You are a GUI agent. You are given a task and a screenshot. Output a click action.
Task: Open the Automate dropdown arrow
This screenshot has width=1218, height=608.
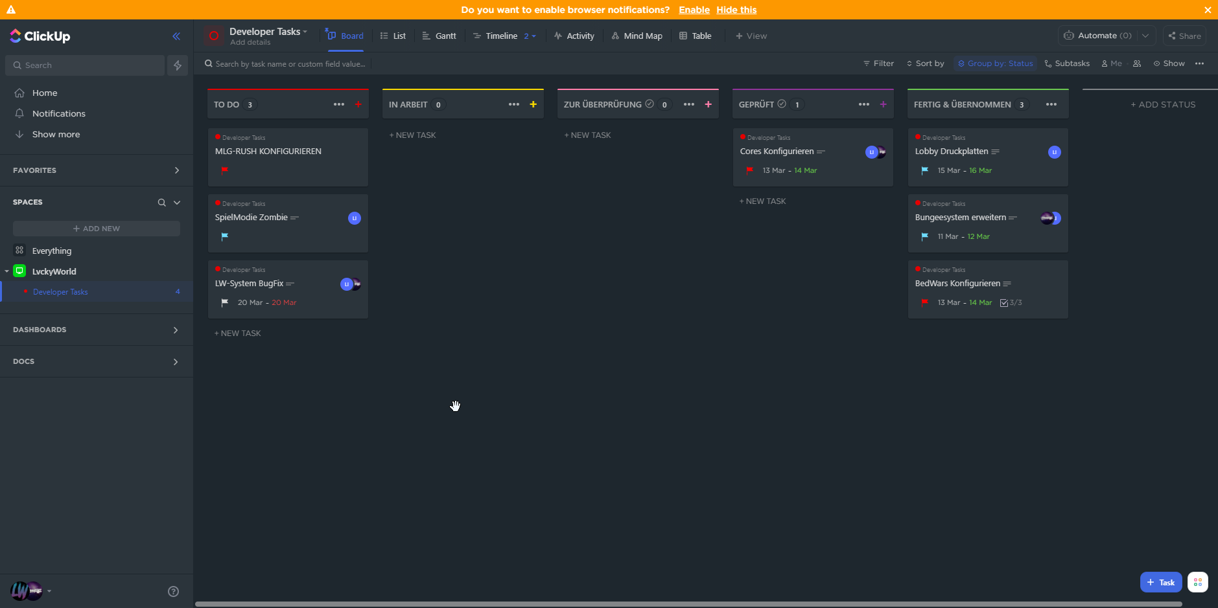point(1145,36)
